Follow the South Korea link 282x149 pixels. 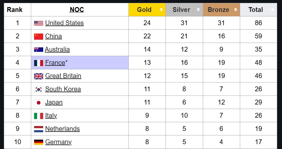[x=63, y=89]
